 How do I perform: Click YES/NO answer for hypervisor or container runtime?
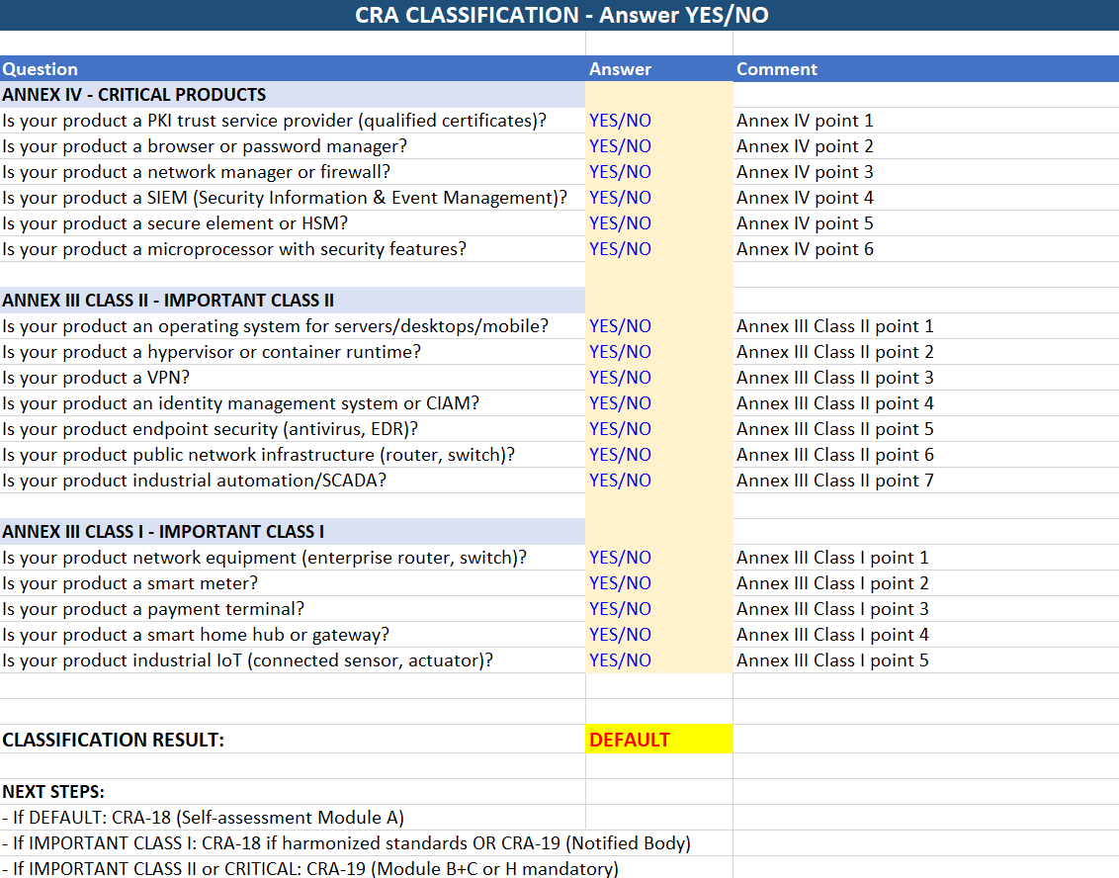[x=620, y=352]
